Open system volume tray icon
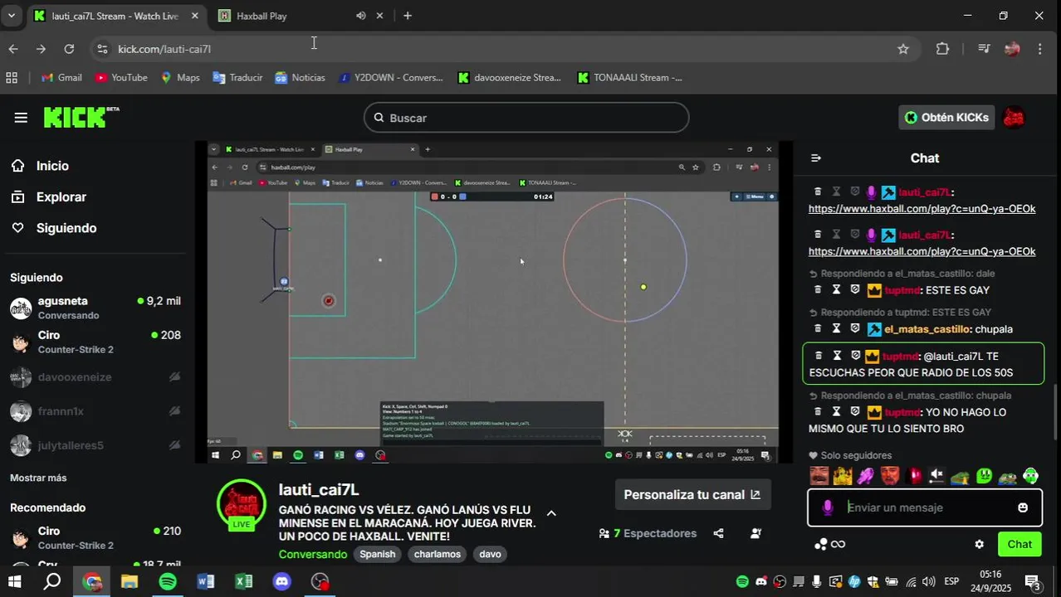 pyautogui.click(x=928, y=581)
